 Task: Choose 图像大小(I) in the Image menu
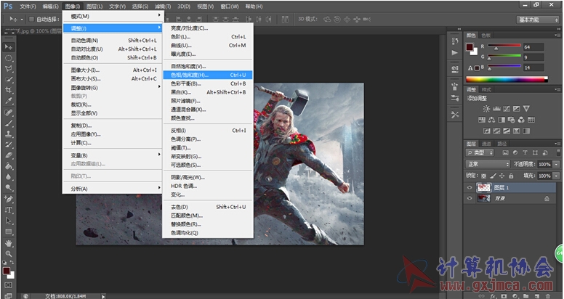[x=113, y=70]
